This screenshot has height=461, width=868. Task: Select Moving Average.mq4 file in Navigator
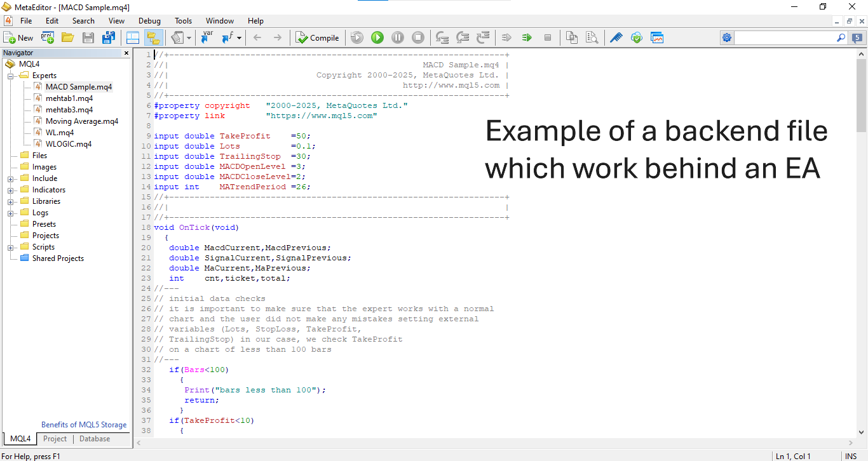click(x=81, y=121)
